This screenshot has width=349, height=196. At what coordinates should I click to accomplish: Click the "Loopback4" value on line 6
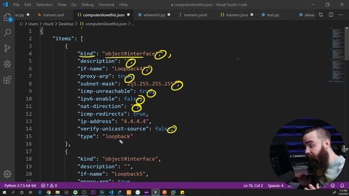coord(129,69)
